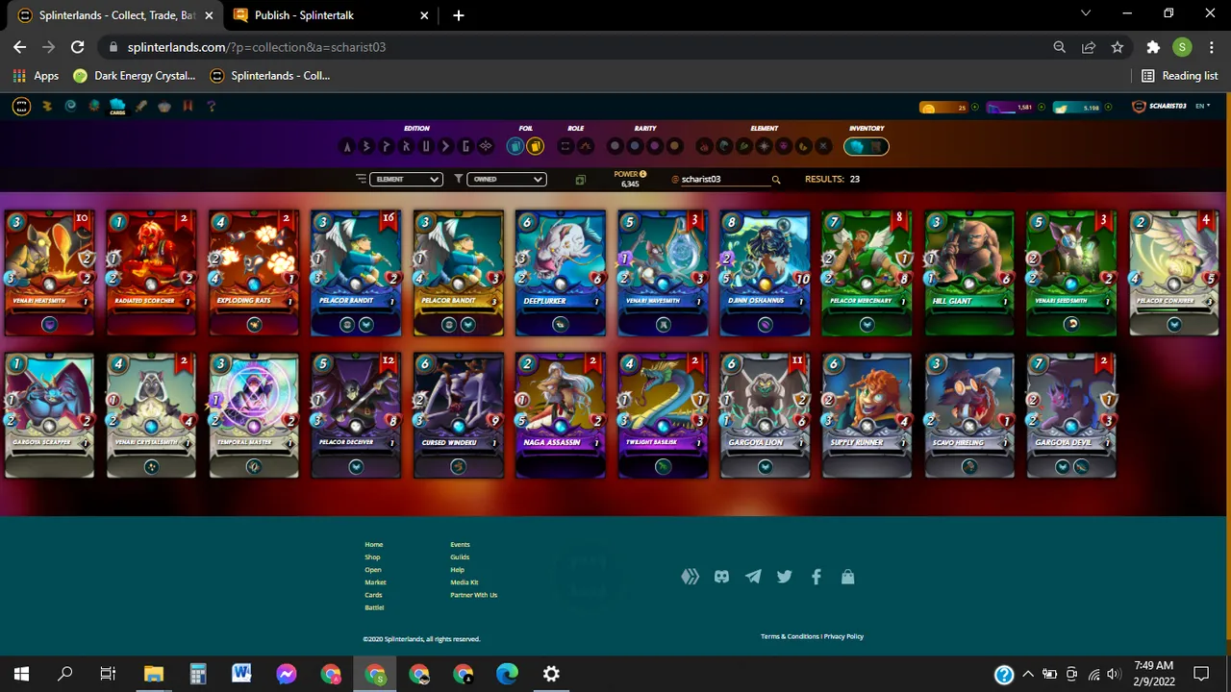Toggle the first Rarity filter
Viewport: 1231px width, 692px height.
(615, 146)
